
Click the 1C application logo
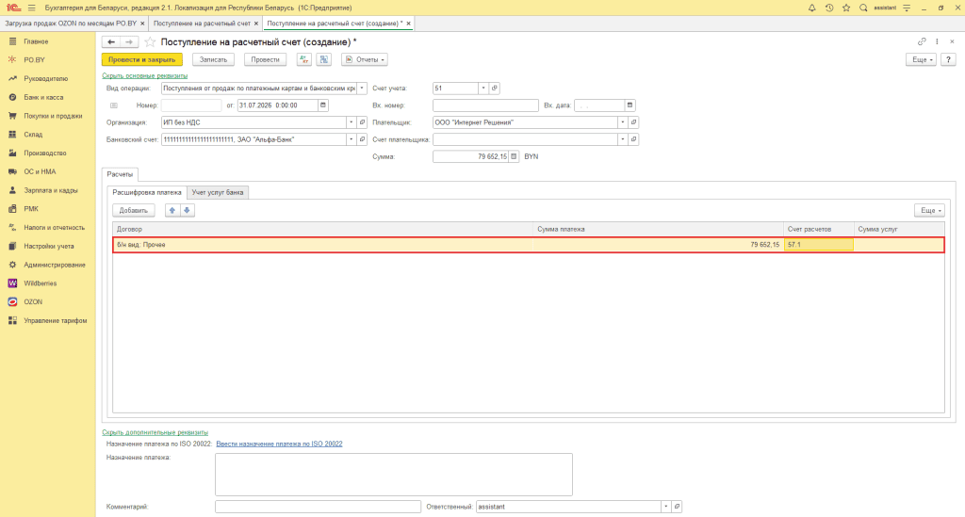coord(13,8)
